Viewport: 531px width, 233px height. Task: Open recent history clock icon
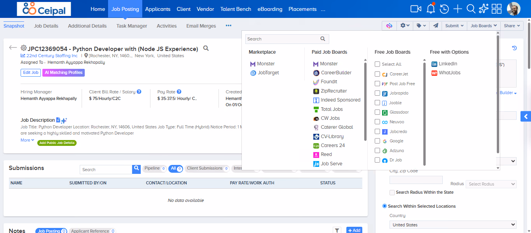coord(444,9)
